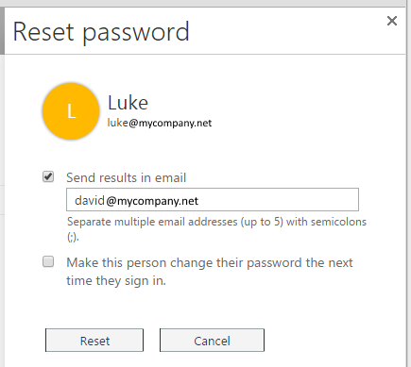Image resolution: width=411 pixels, height=367 pixels.
Task: Uncheck the Send results in email checkbox
Action: point(48,176)
